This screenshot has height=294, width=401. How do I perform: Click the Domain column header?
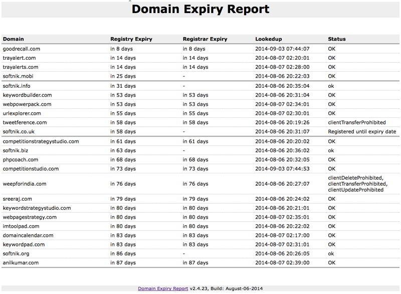point(14,39)
